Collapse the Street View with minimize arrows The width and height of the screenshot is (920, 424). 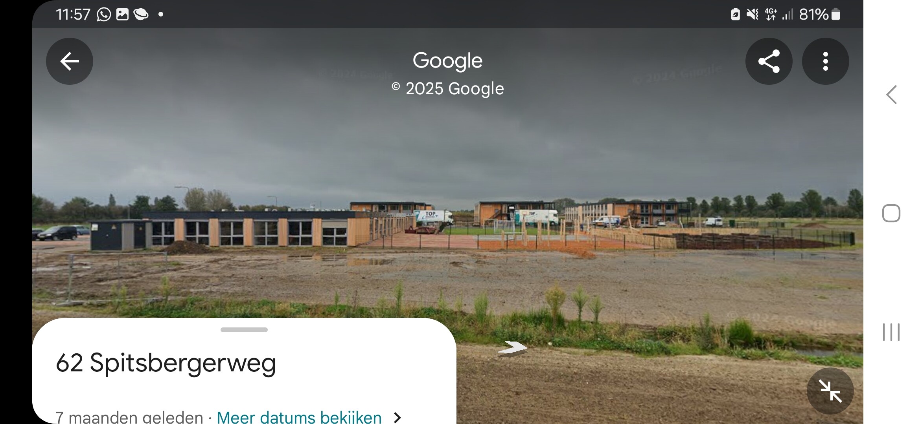coord(830,391)
